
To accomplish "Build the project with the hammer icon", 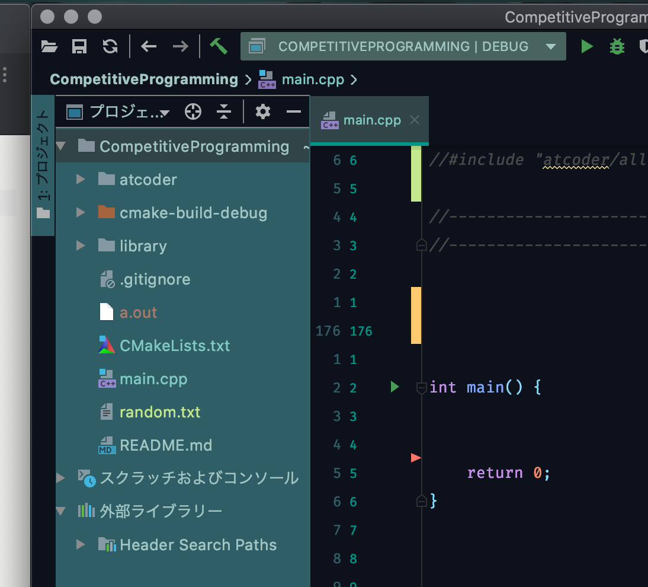I will coord(218,46).
